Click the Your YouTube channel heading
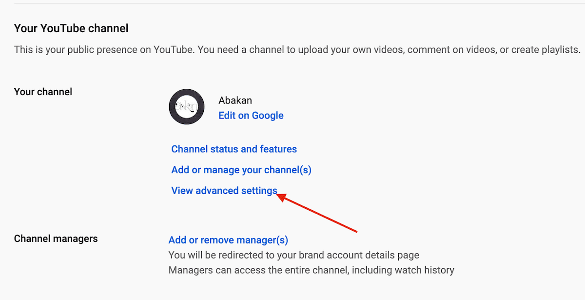This screenshot has width=585, height=300. (71, 29)
